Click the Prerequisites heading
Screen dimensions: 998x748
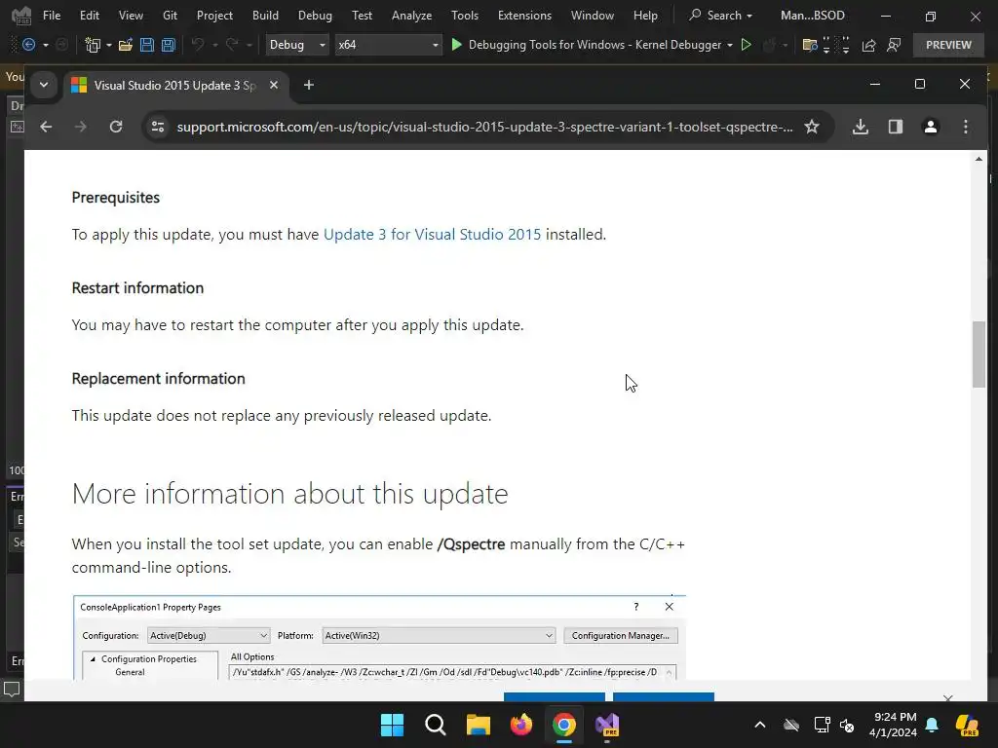116,197
